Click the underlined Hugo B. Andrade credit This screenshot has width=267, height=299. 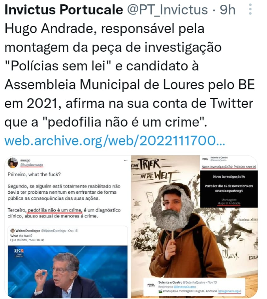[x=229, y=203]
